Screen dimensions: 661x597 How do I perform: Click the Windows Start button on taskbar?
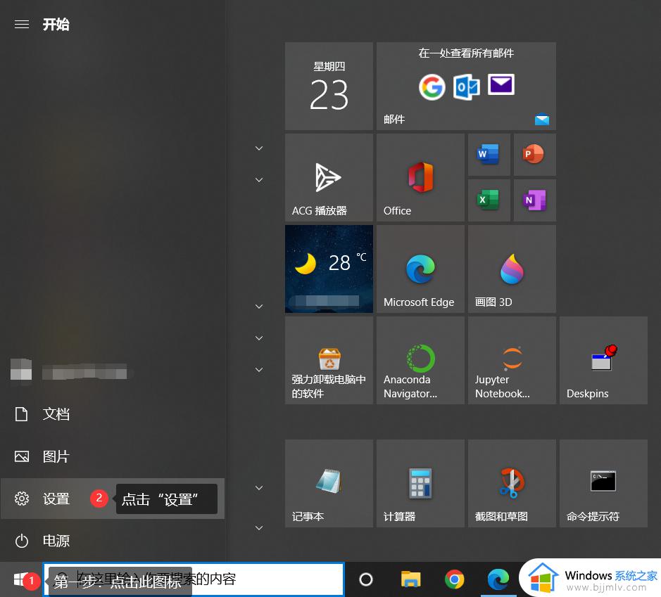point(20,579)
